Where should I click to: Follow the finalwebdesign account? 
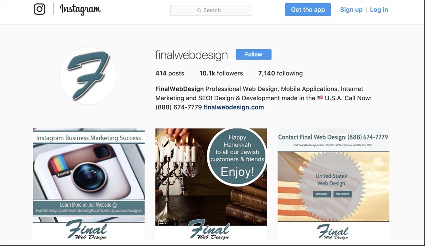[253, 54]
